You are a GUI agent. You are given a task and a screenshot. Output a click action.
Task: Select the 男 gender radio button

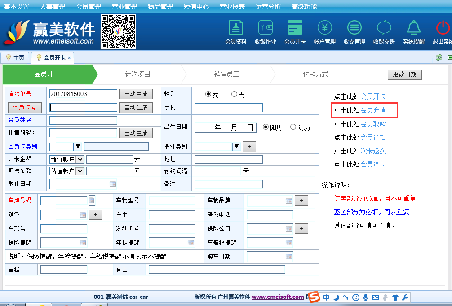click(x=234, y=94)
